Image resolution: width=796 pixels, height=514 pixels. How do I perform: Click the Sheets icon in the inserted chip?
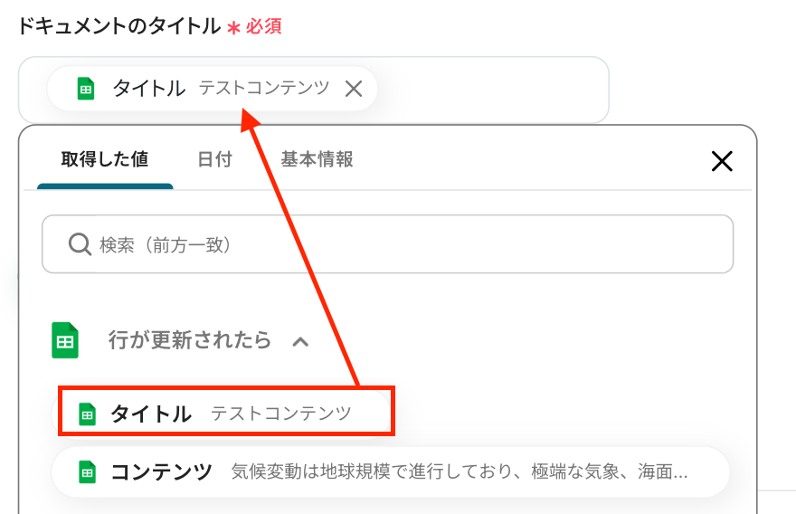(85, 89)
